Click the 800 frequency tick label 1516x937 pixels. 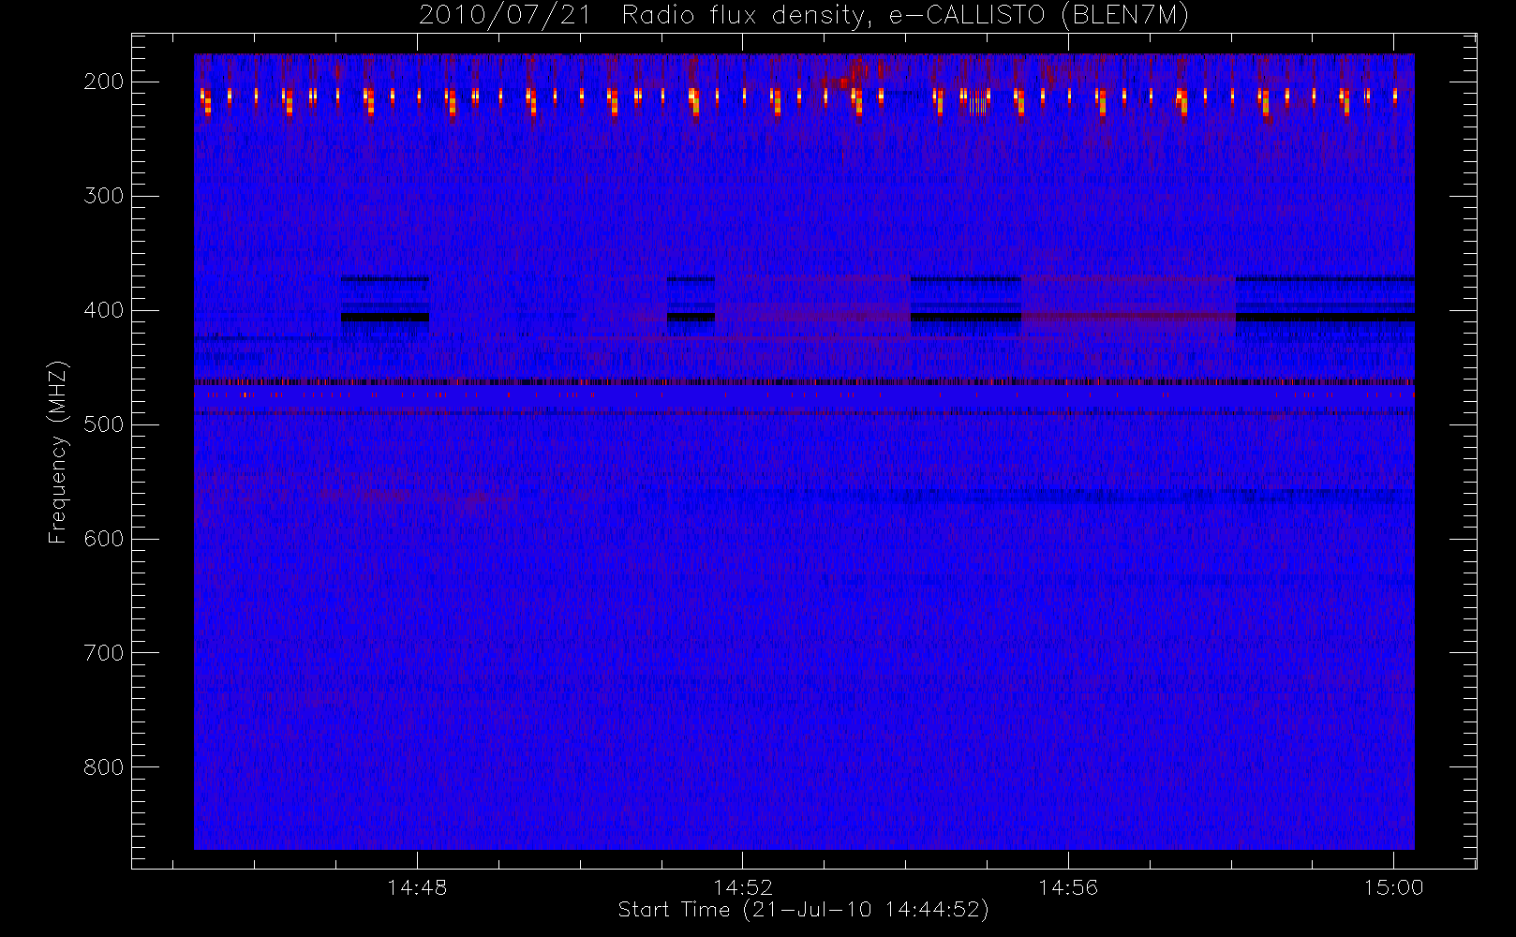(x=104, y=767)
